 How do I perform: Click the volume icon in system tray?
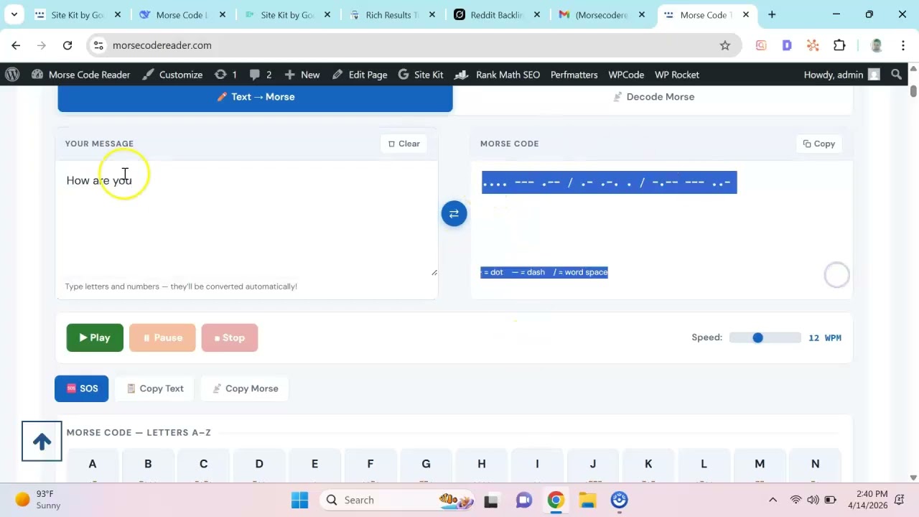pyautogui.click(x=813, y=500)
